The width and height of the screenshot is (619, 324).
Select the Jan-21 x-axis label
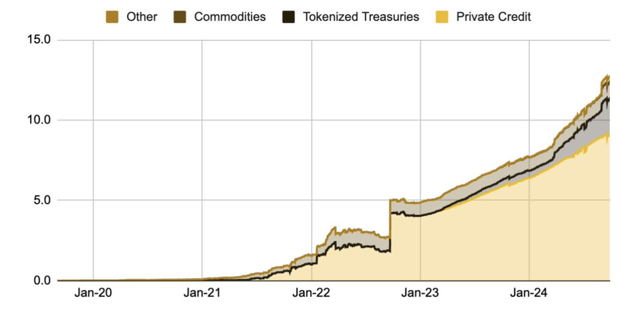pyautogui.click(x=202, y=294)
